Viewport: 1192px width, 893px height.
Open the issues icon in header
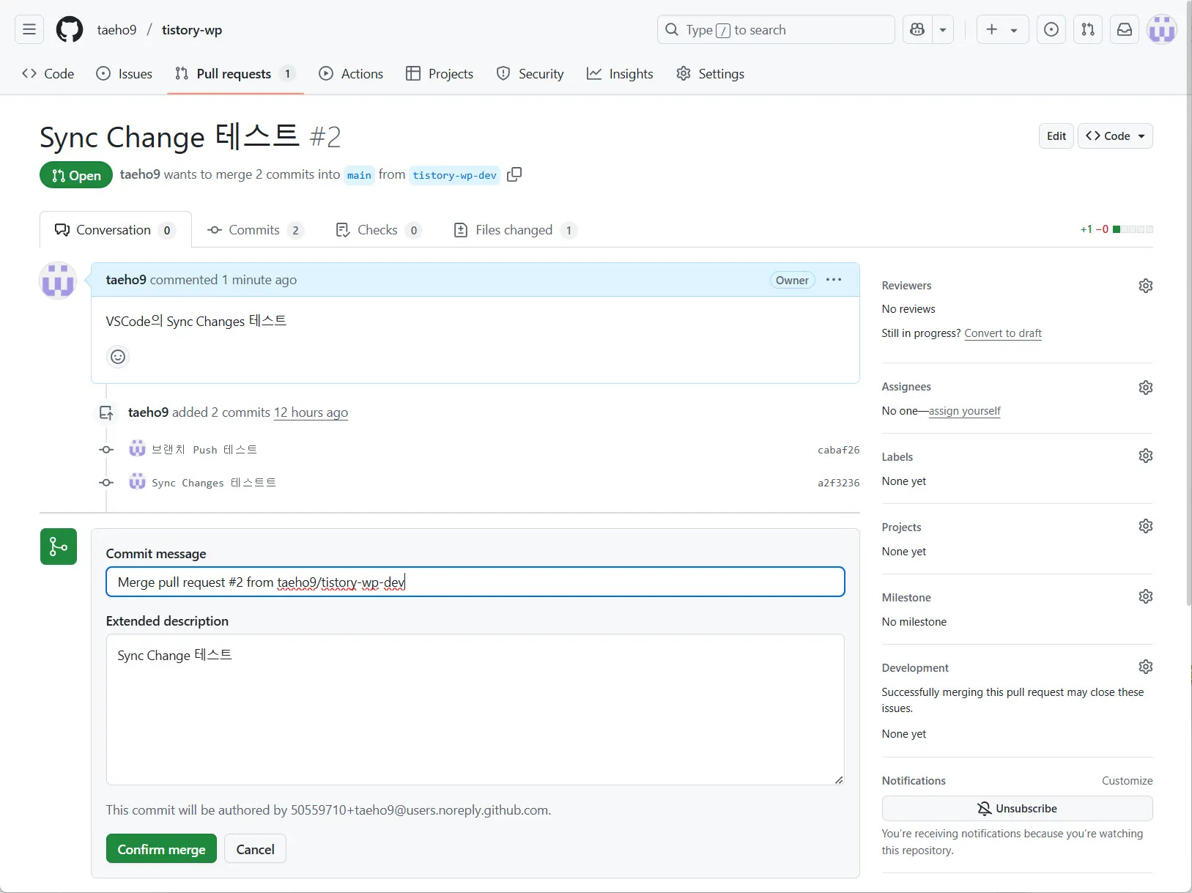coord(1051,29)
